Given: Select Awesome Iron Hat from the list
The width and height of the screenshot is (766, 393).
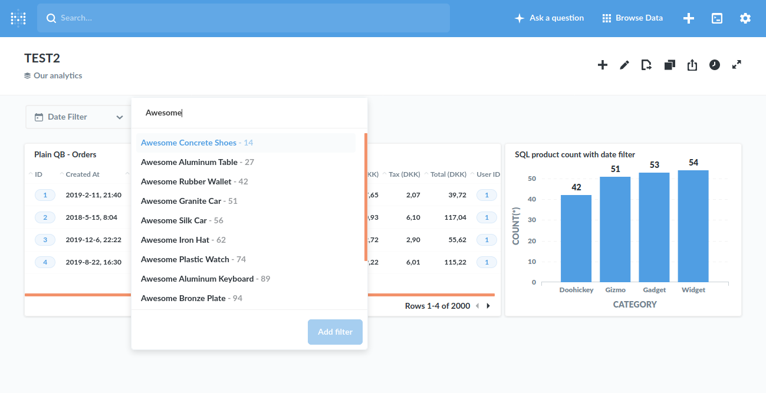Looking at the screenshot, I should [174, 239].
